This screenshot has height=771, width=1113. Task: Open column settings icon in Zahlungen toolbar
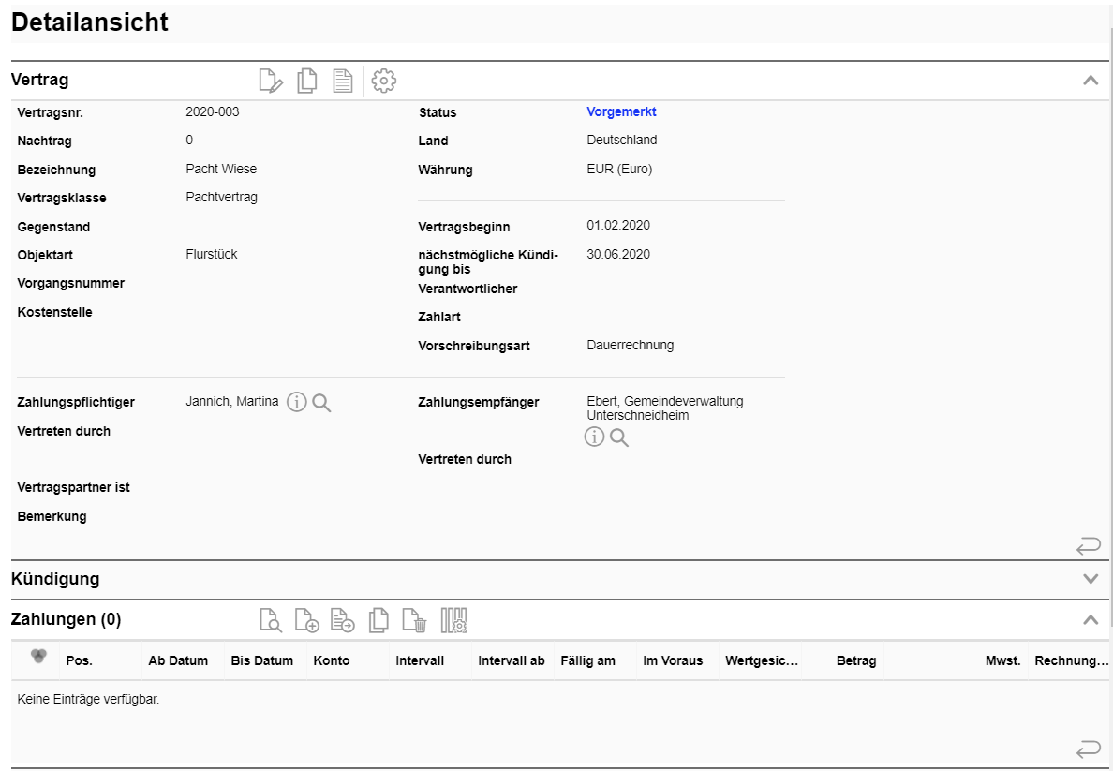[454, 620]
